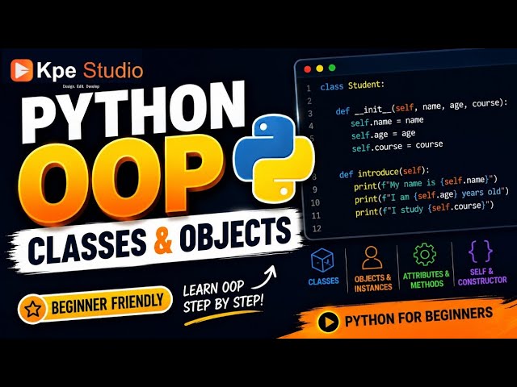
Task: Click line number 12 in the code gutter
Action: coord(317,228)
